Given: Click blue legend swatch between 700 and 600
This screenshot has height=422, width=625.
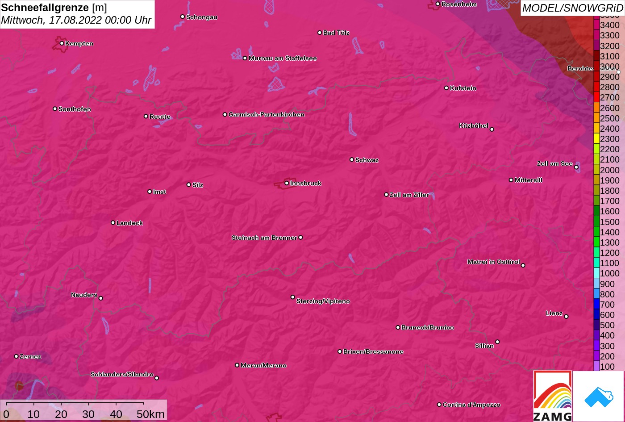Looking at the screenshot, I should [x=596, y=305].
